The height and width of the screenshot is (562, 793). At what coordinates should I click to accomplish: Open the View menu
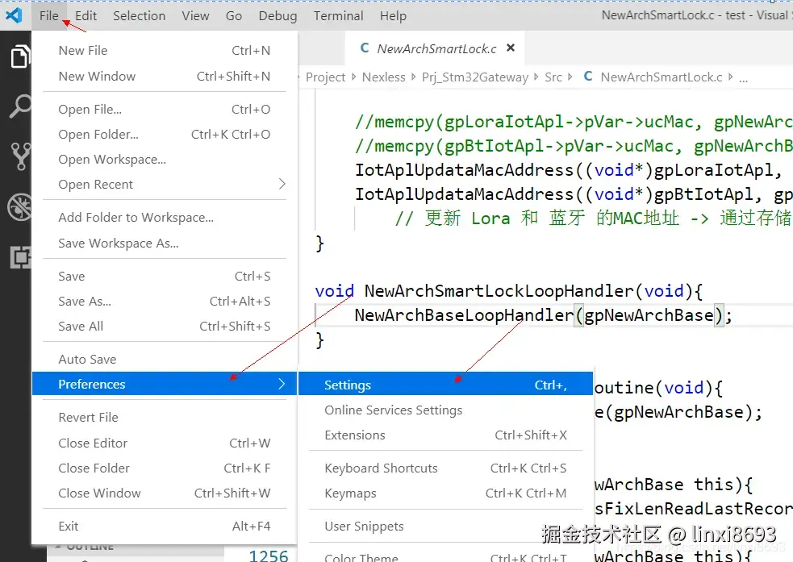click(x=196, y=15)
